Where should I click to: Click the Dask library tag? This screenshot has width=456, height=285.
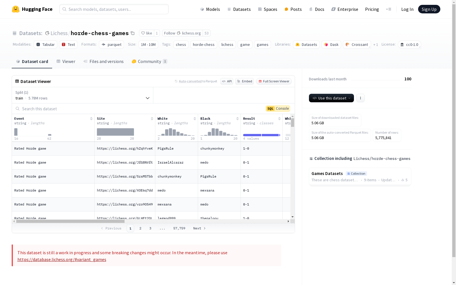coord(331,44)
